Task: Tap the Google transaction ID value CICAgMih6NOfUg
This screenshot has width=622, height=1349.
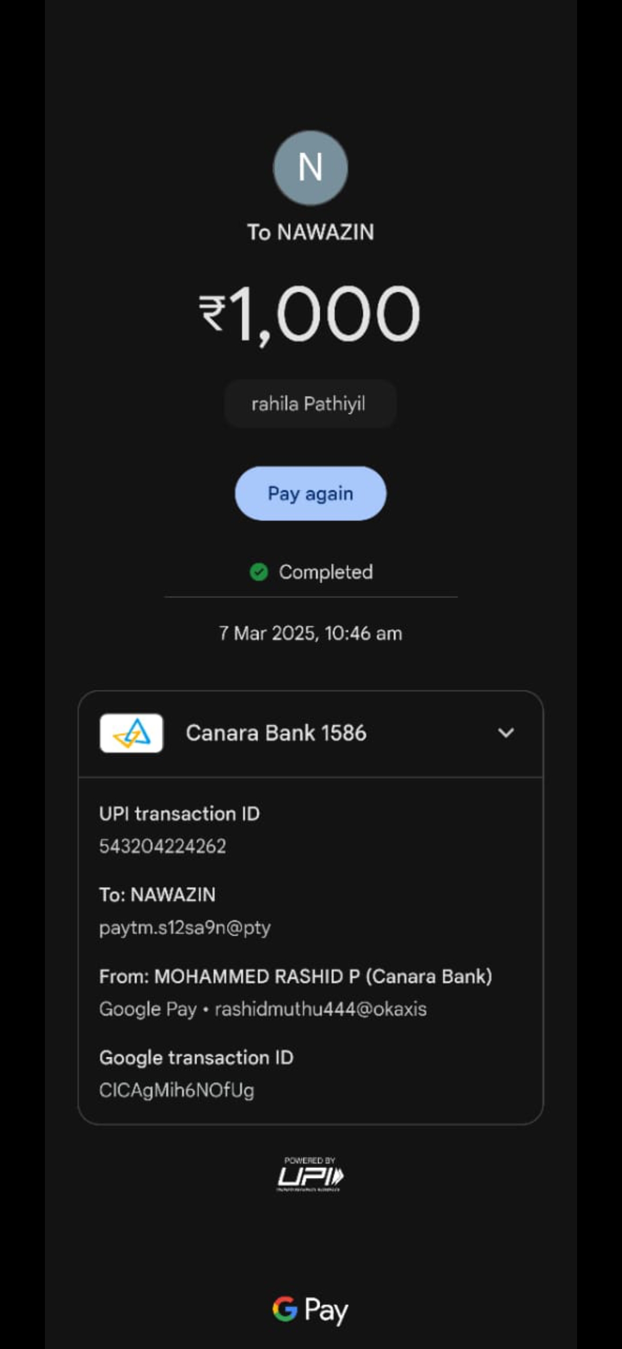Action: 176,1090
